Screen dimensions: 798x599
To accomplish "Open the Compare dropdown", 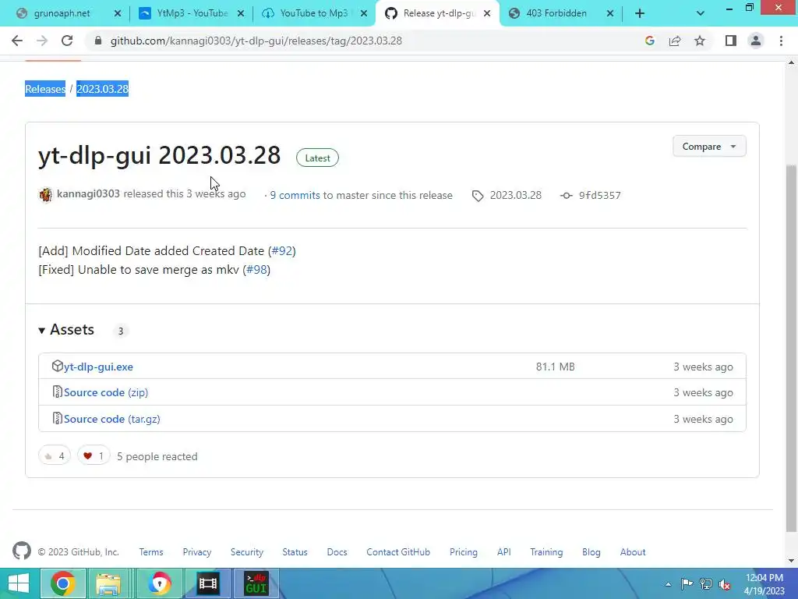I will click(x=709, y=146).
